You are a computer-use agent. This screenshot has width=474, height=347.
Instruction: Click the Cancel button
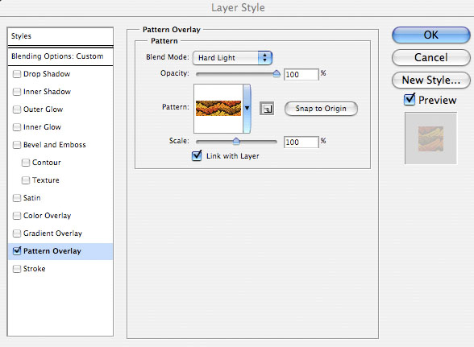click(431, 57)
